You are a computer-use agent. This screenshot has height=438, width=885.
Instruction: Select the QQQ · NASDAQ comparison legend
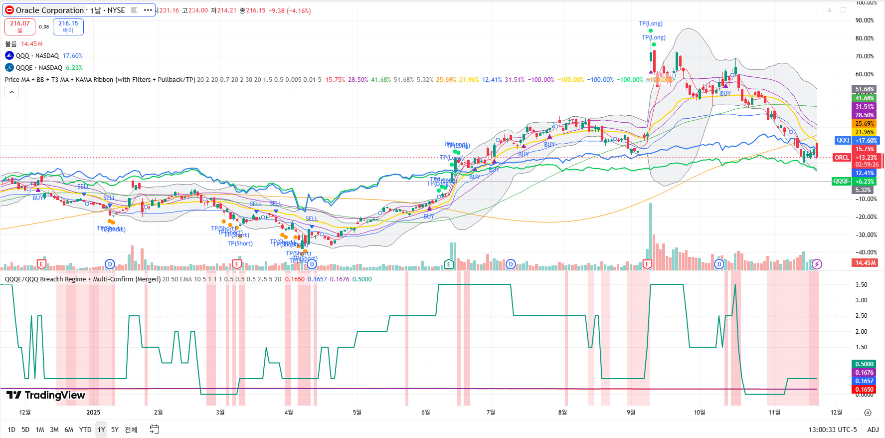37,55
